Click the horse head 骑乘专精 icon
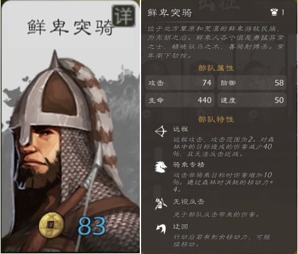Viewport: 298px width, 254px height. tap(161, 166)
